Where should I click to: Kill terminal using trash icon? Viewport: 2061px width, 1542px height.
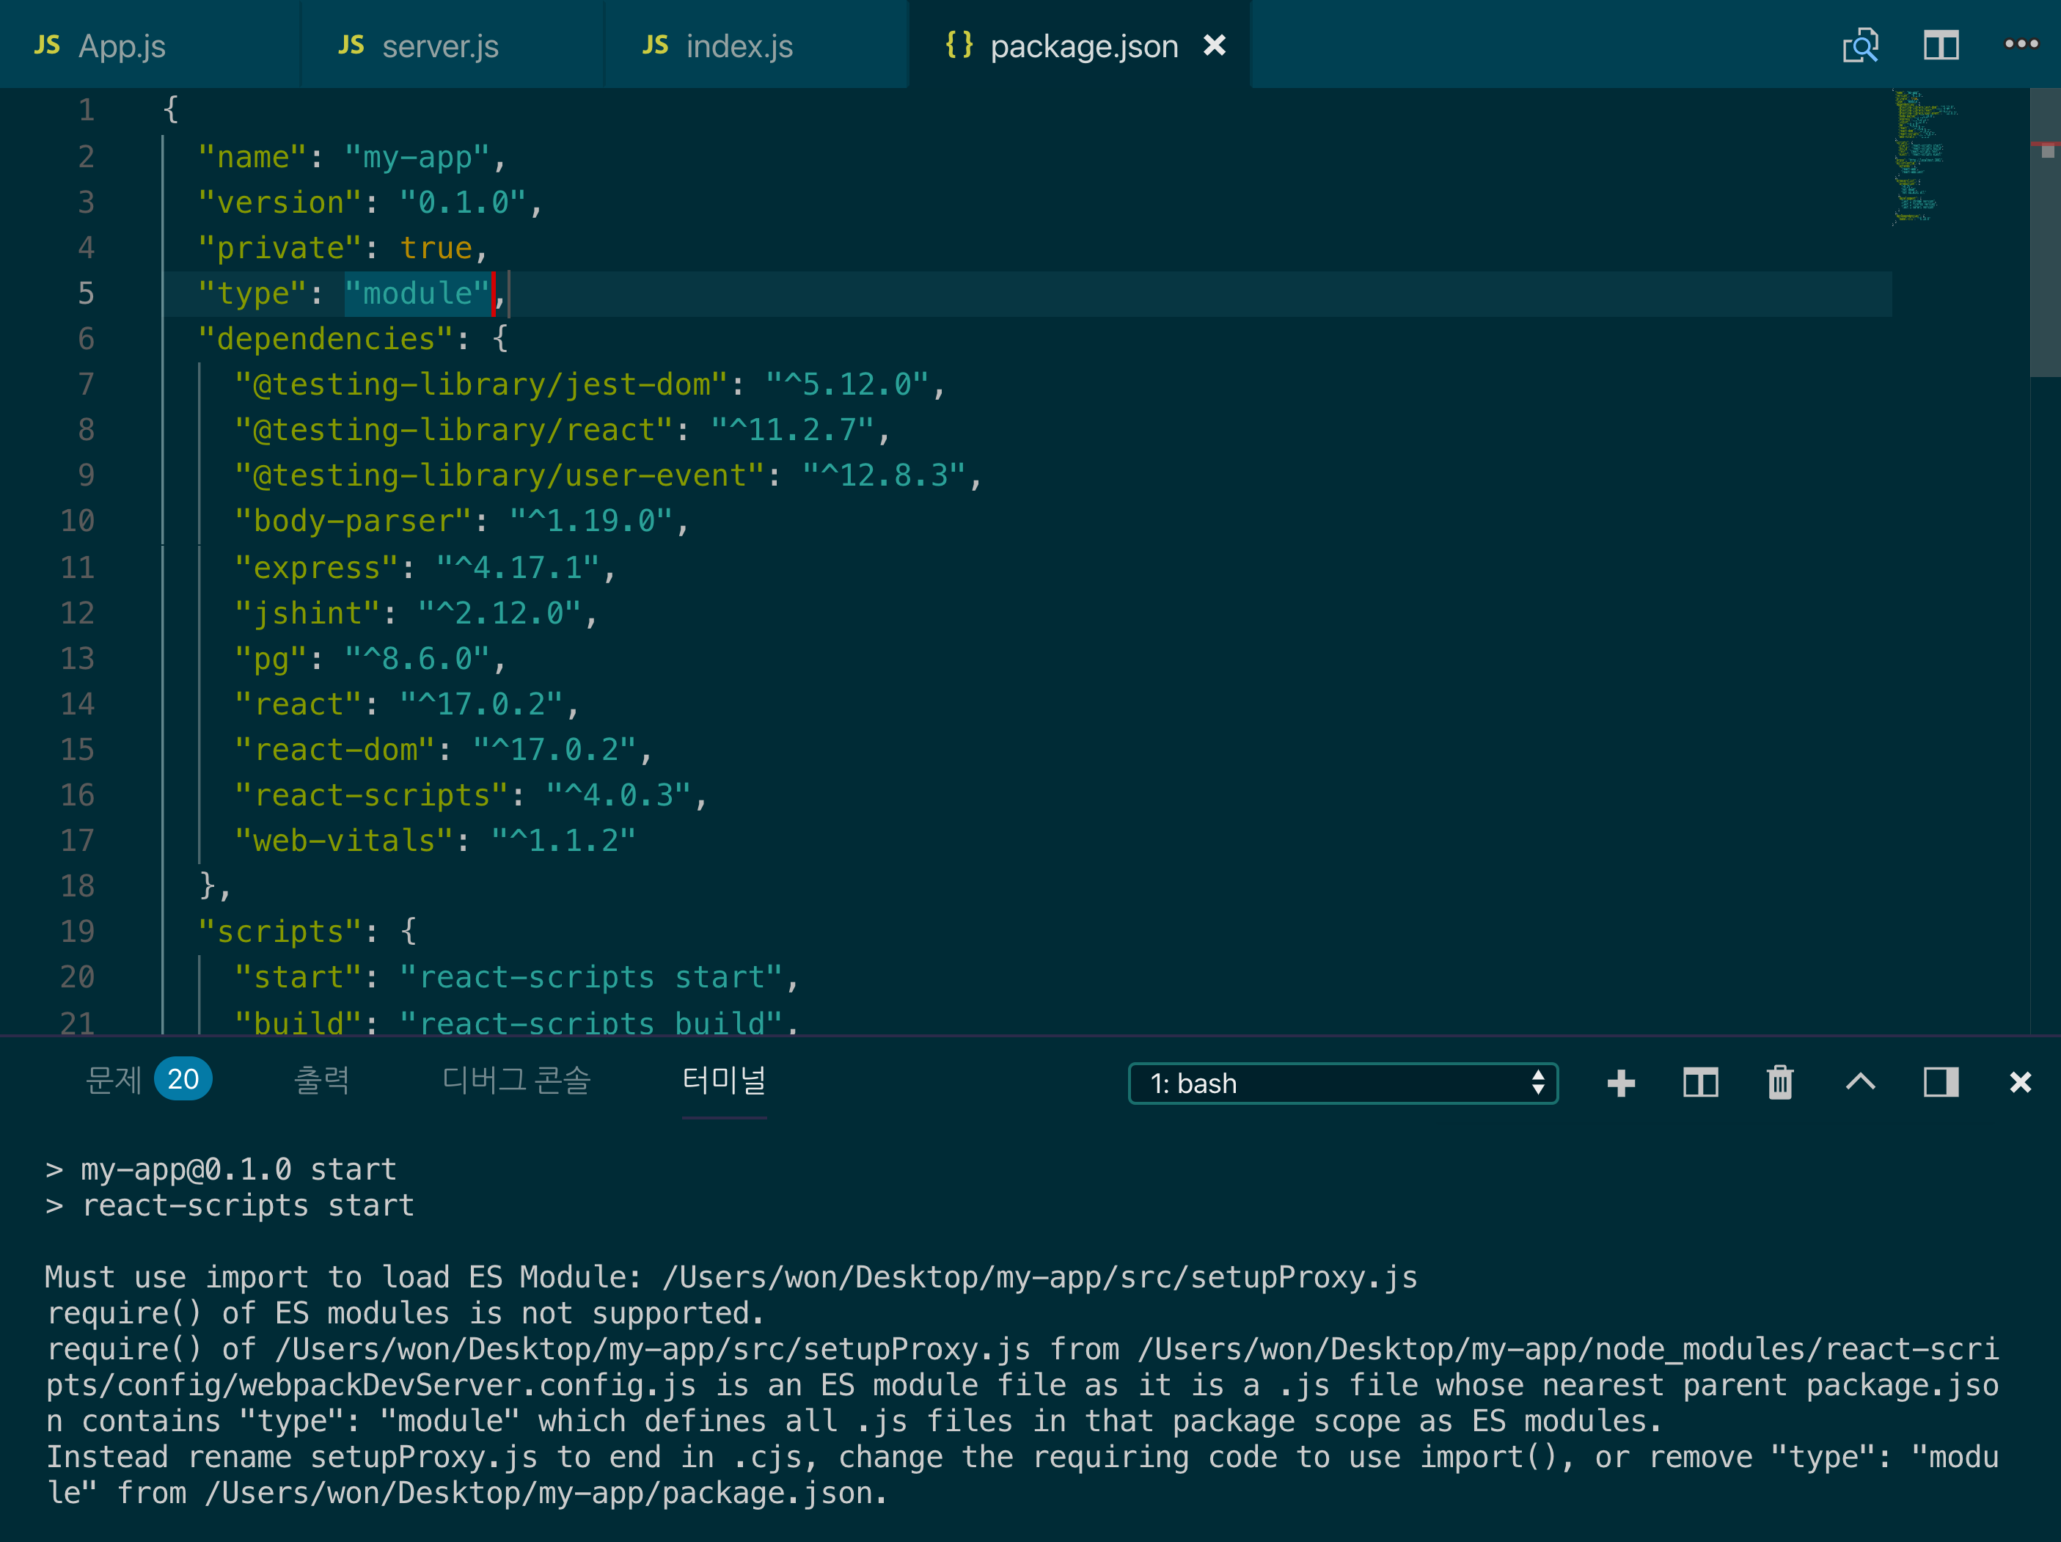pos(1779,1083)
